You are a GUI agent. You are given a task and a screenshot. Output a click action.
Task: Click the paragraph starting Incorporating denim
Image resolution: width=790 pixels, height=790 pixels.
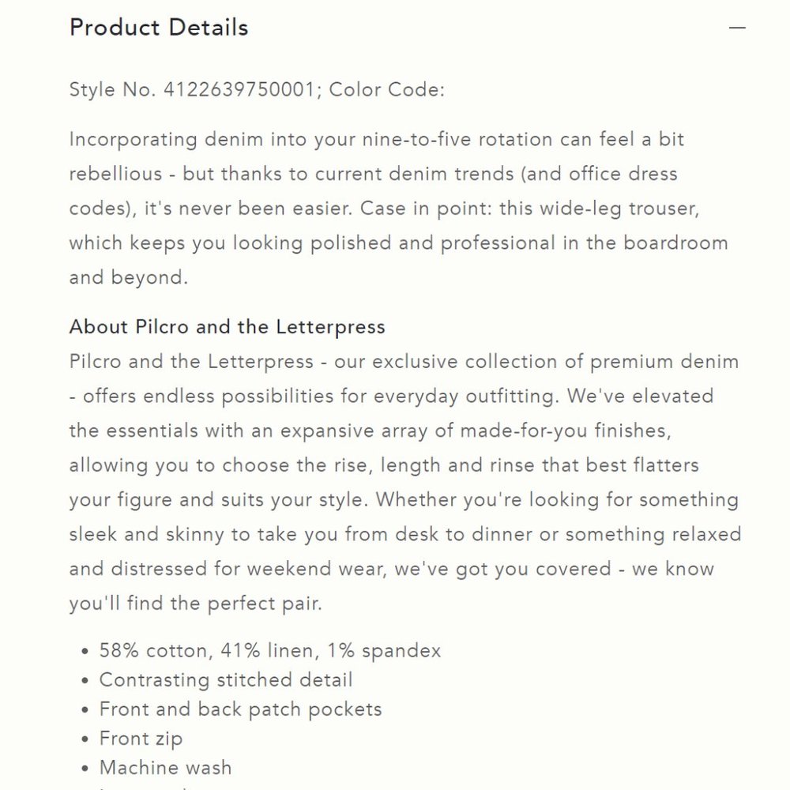[398, 208]
